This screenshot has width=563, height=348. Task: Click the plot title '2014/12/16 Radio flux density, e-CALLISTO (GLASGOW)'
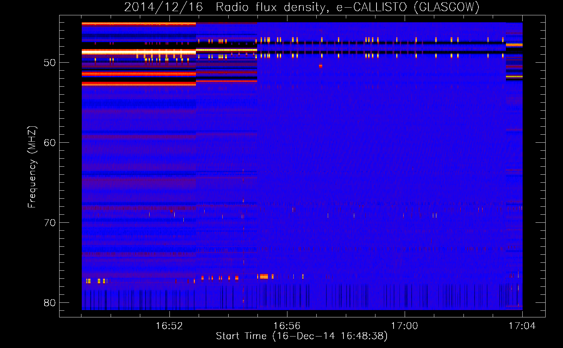pos(302,7)
